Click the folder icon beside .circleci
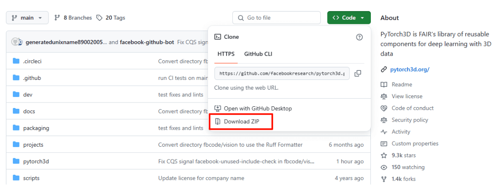This screenshot has height=193, width=501. pyautogui.click(x=16, y=61)
